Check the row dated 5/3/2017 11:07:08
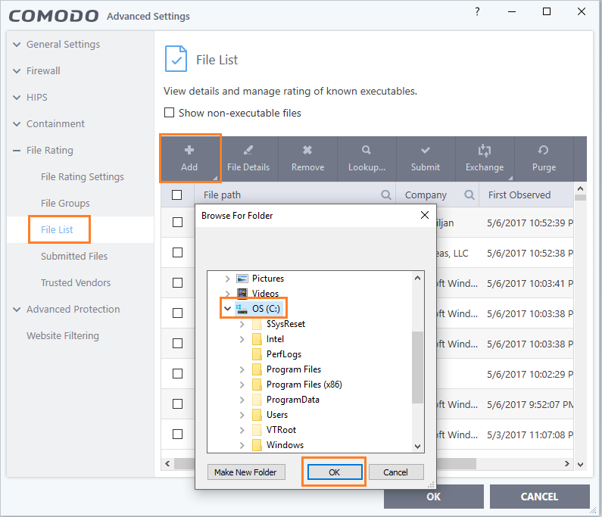 click(177, 434)
